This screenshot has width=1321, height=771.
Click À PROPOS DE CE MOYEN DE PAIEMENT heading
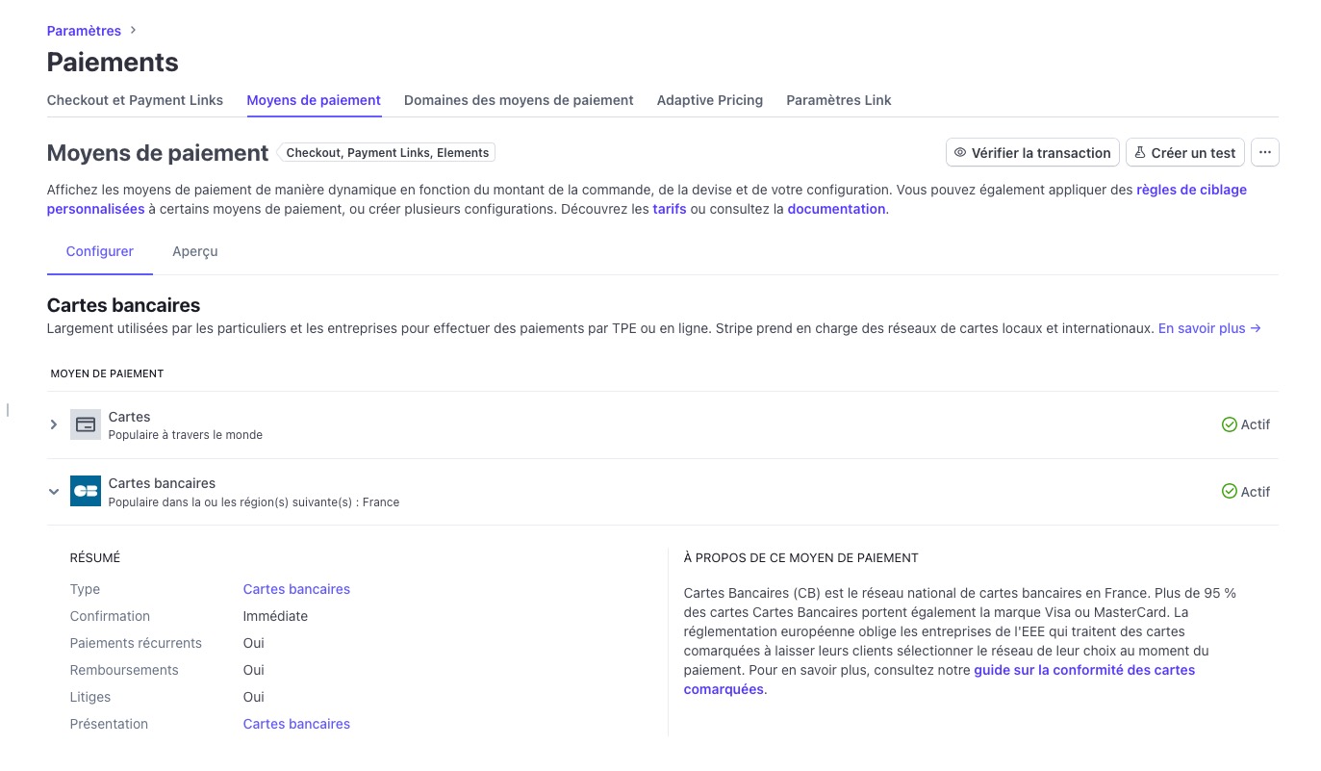(801, 558)
